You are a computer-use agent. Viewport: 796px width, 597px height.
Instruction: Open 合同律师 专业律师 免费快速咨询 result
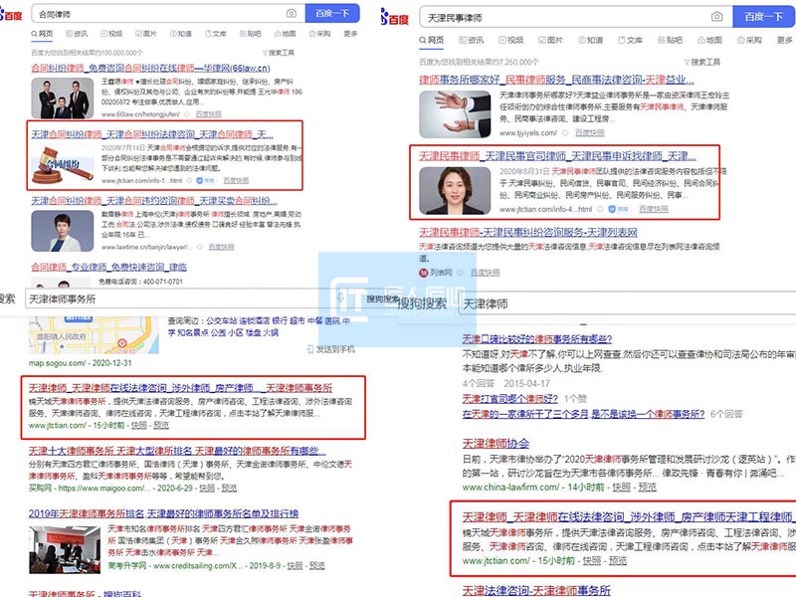(x=109, y=267)
